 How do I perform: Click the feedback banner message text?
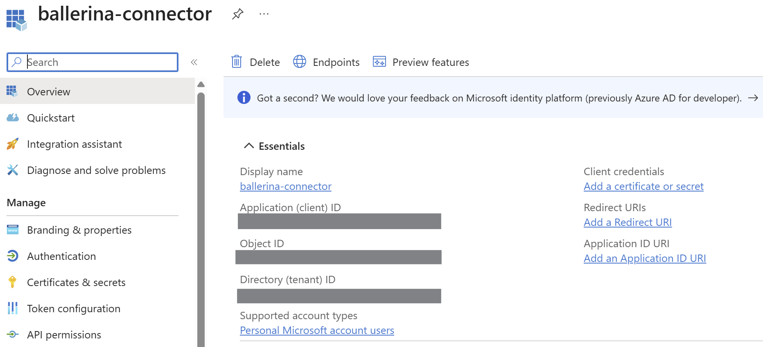499,98
